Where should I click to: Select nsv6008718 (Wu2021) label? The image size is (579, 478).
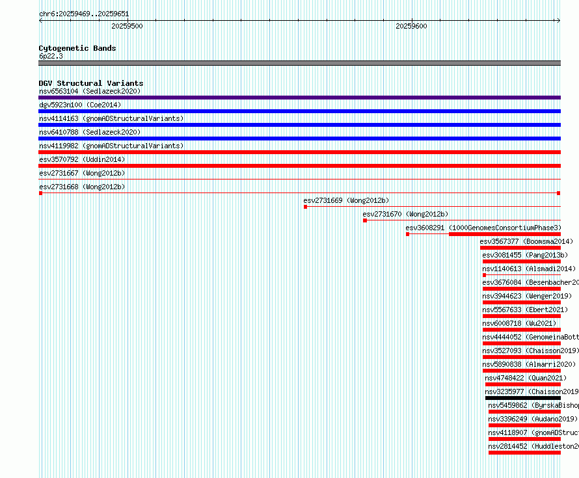pyautogui.click(x=519, y=323)
